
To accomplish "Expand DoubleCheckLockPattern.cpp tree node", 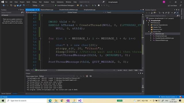I will tap(151, 38).
